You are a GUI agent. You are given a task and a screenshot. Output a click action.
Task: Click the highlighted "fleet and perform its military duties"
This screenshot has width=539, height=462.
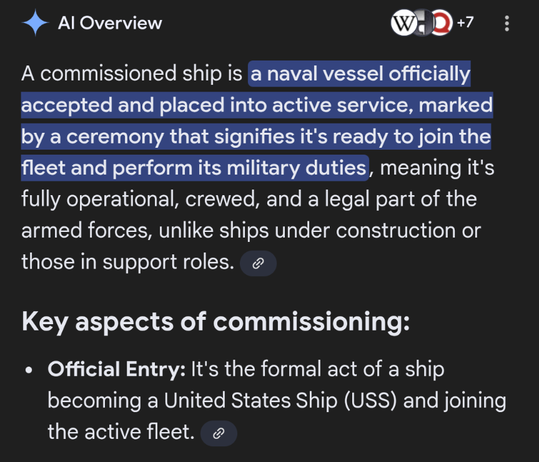[194, 168]
